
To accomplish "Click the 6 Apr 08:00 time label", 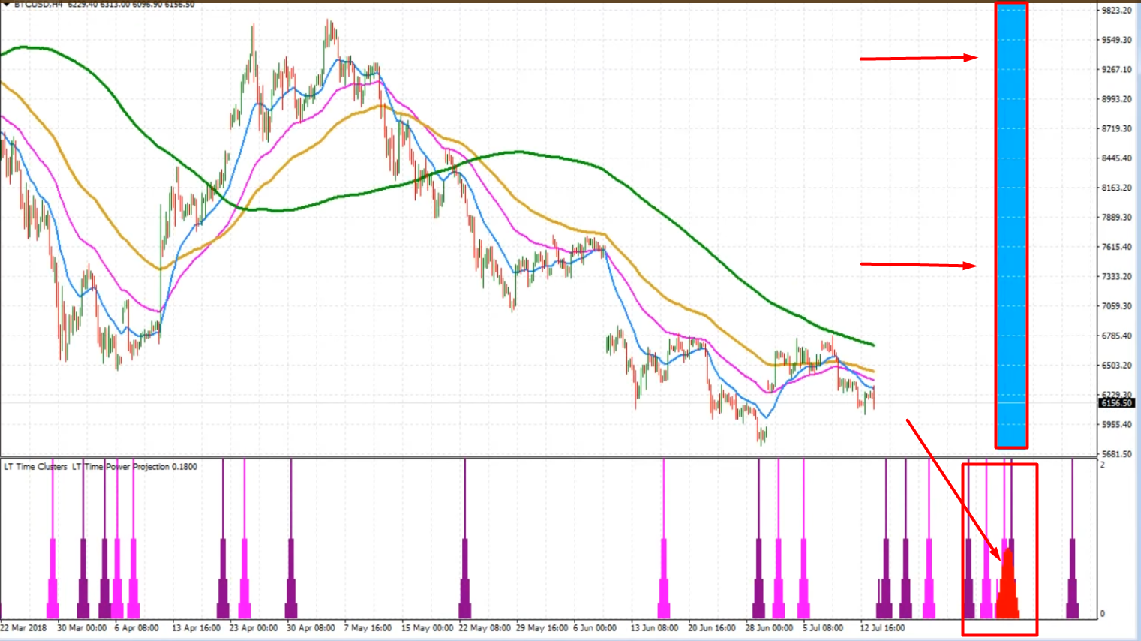I will pyautogui.click(x=137, y=628).
